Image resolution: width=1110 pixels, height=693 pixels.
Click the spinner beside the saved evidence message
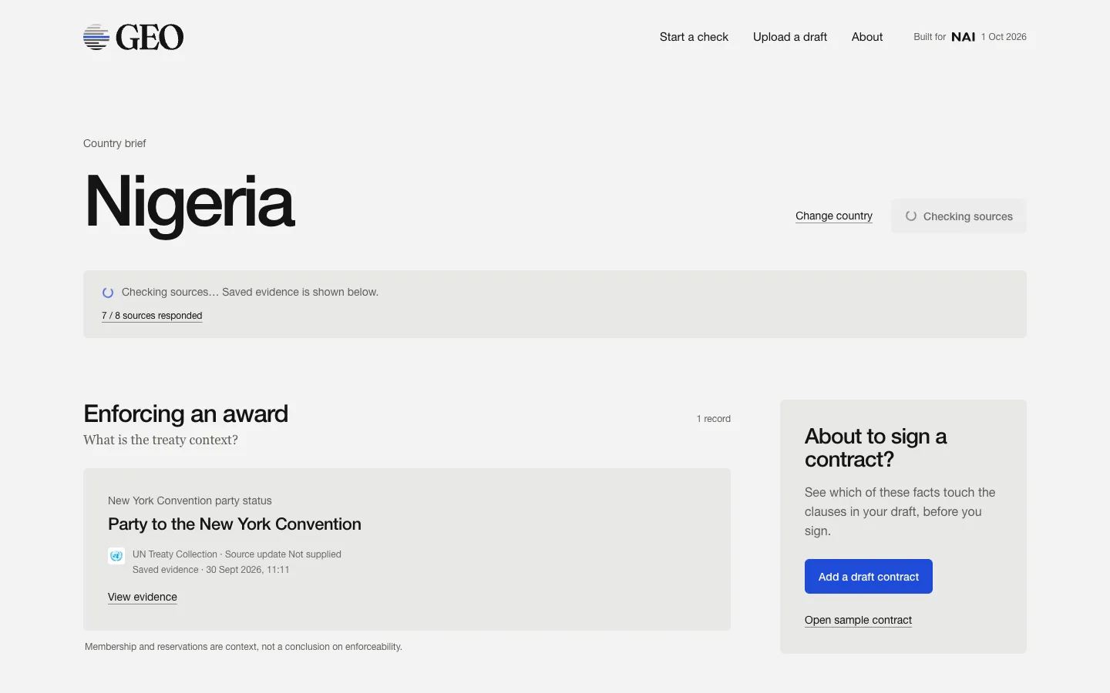[x=108, y=293]
